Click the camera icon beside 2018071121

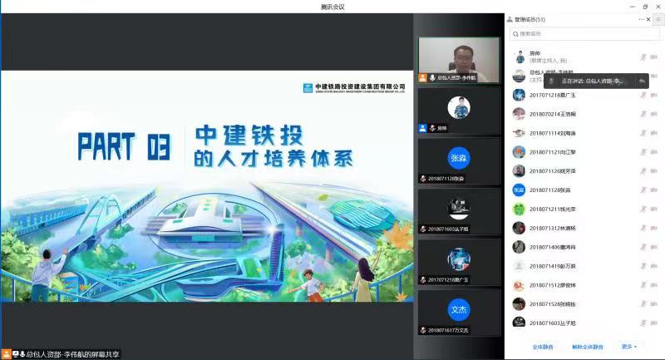click(654, 152)
